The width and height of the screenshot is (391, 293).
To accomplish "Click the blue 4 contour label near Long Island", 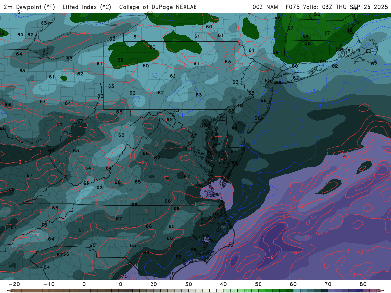I will click(323, 65).
